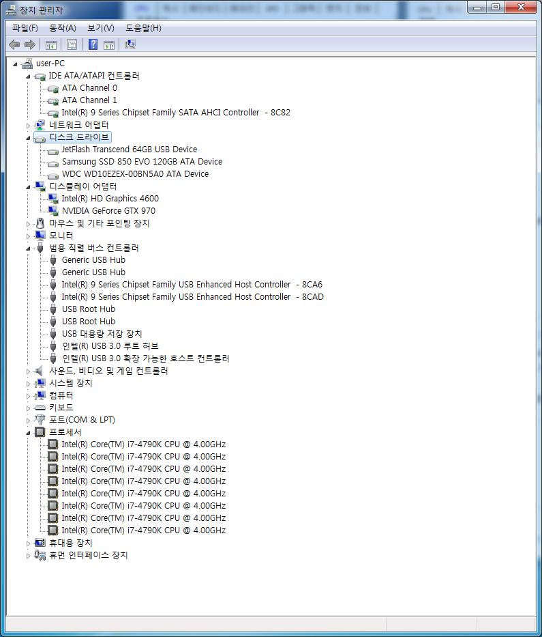
Task: Click the 휴대용 장치 category icon
Action: [x=40, y=543]
